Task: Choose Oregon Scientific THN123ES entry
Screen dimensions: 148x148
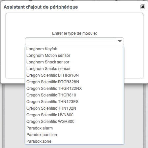Action: (x=74, y=102)
